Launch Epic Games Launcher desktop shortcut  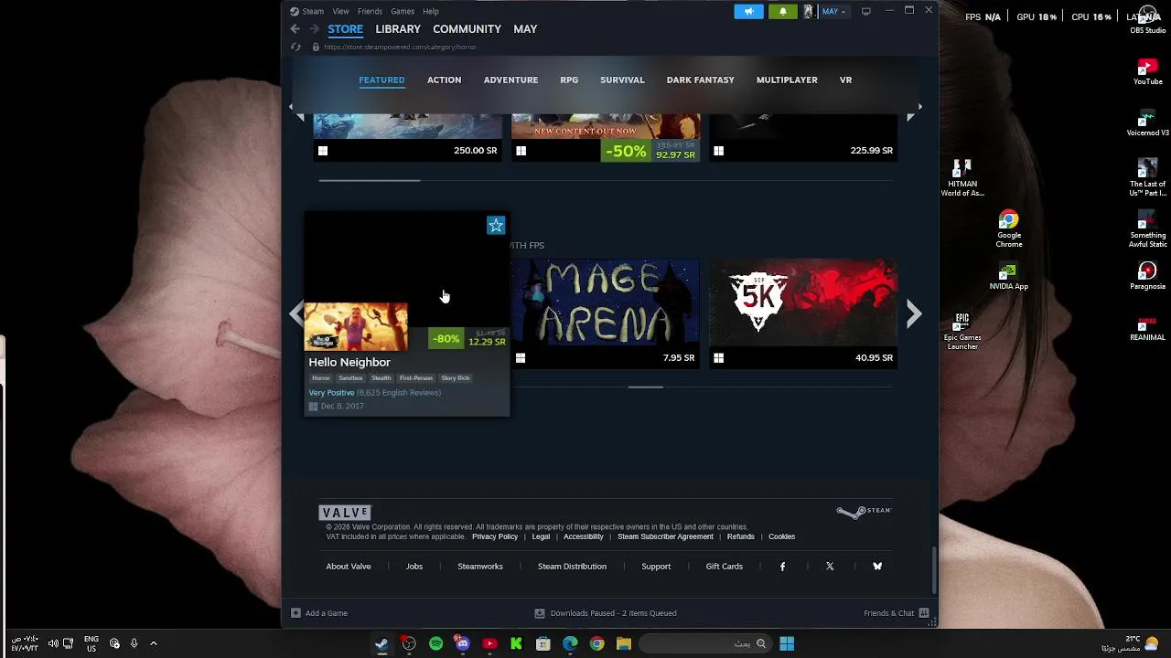click(x=962, y=332)
